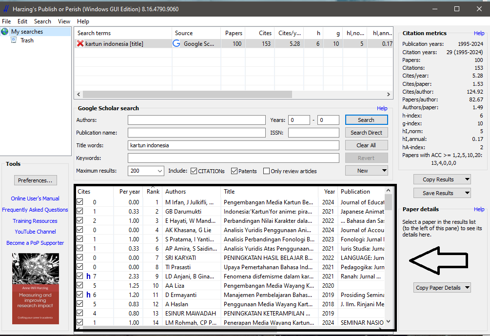Click the red X icon beside kartun indonesia search

tap(80, 43)
